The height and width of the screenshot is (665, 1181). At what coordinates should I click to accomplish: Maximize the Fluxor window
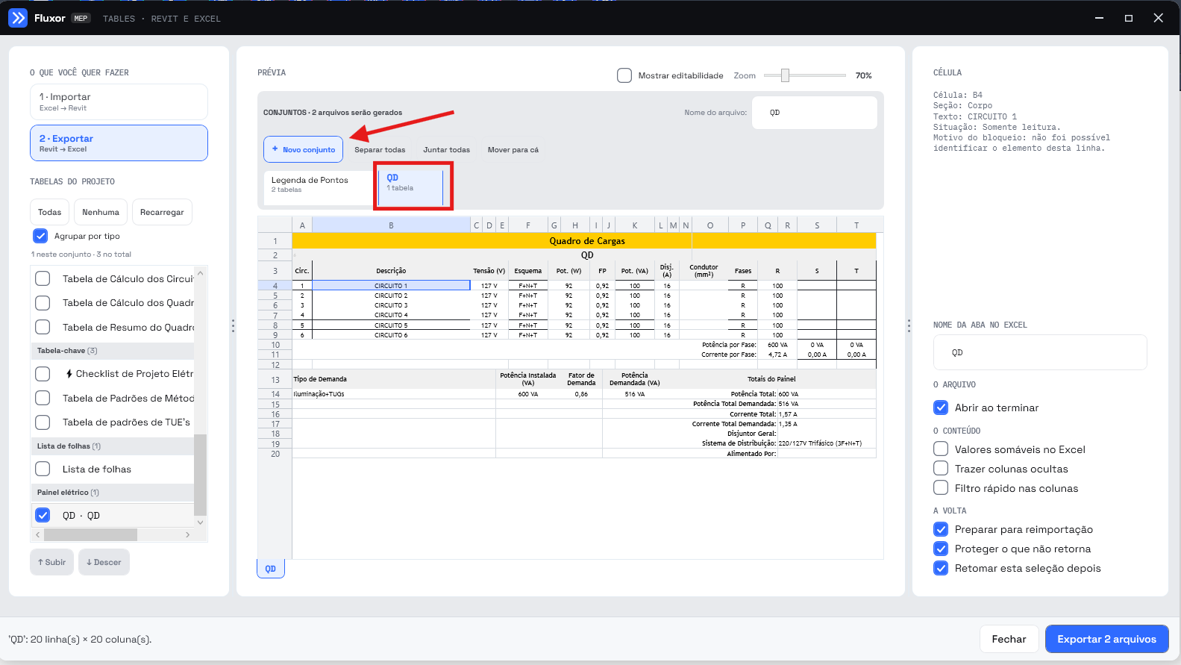coord(1129,18)
